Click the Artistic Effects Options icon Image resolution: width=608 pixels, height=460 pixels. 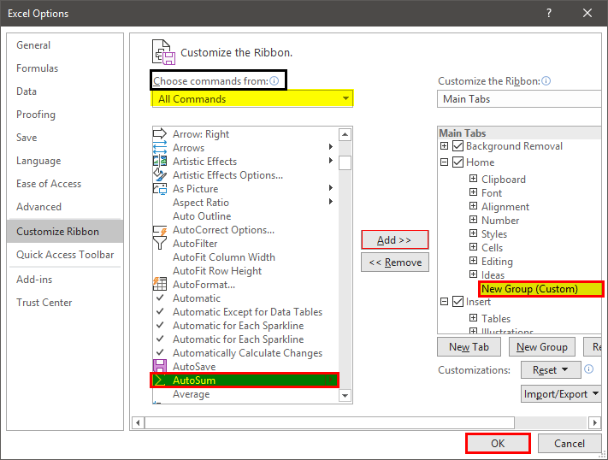160,175
